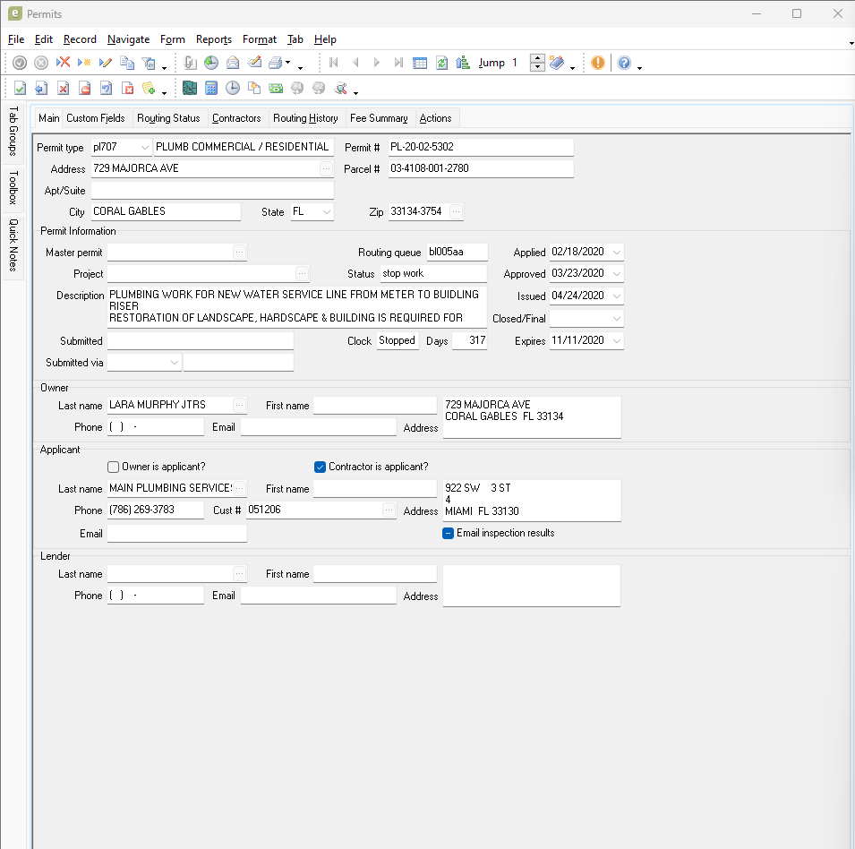This screenshot has height=849, width=855.
Task: Click the red X delete record icon
Action: click(63, 63)
